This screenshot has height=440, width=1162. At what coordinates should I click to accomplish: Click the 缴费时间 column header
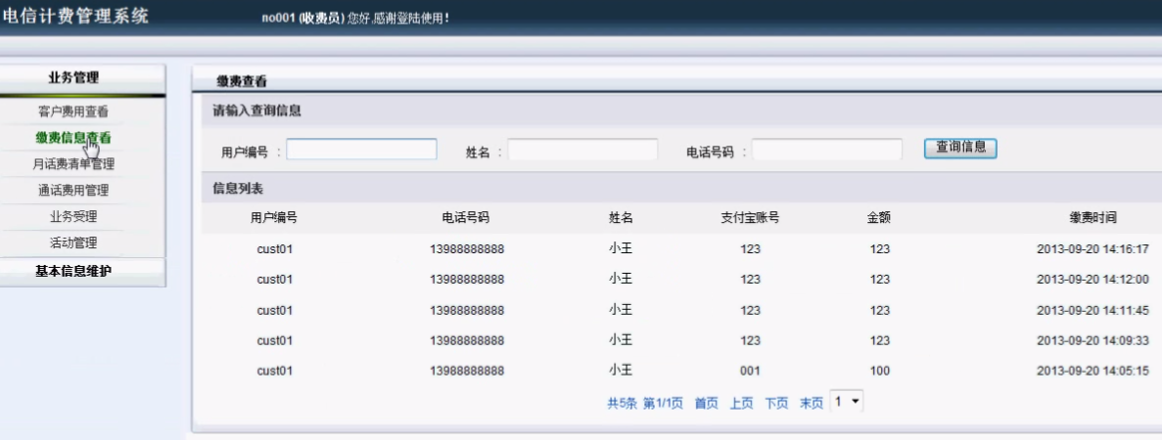[1092, 218]
